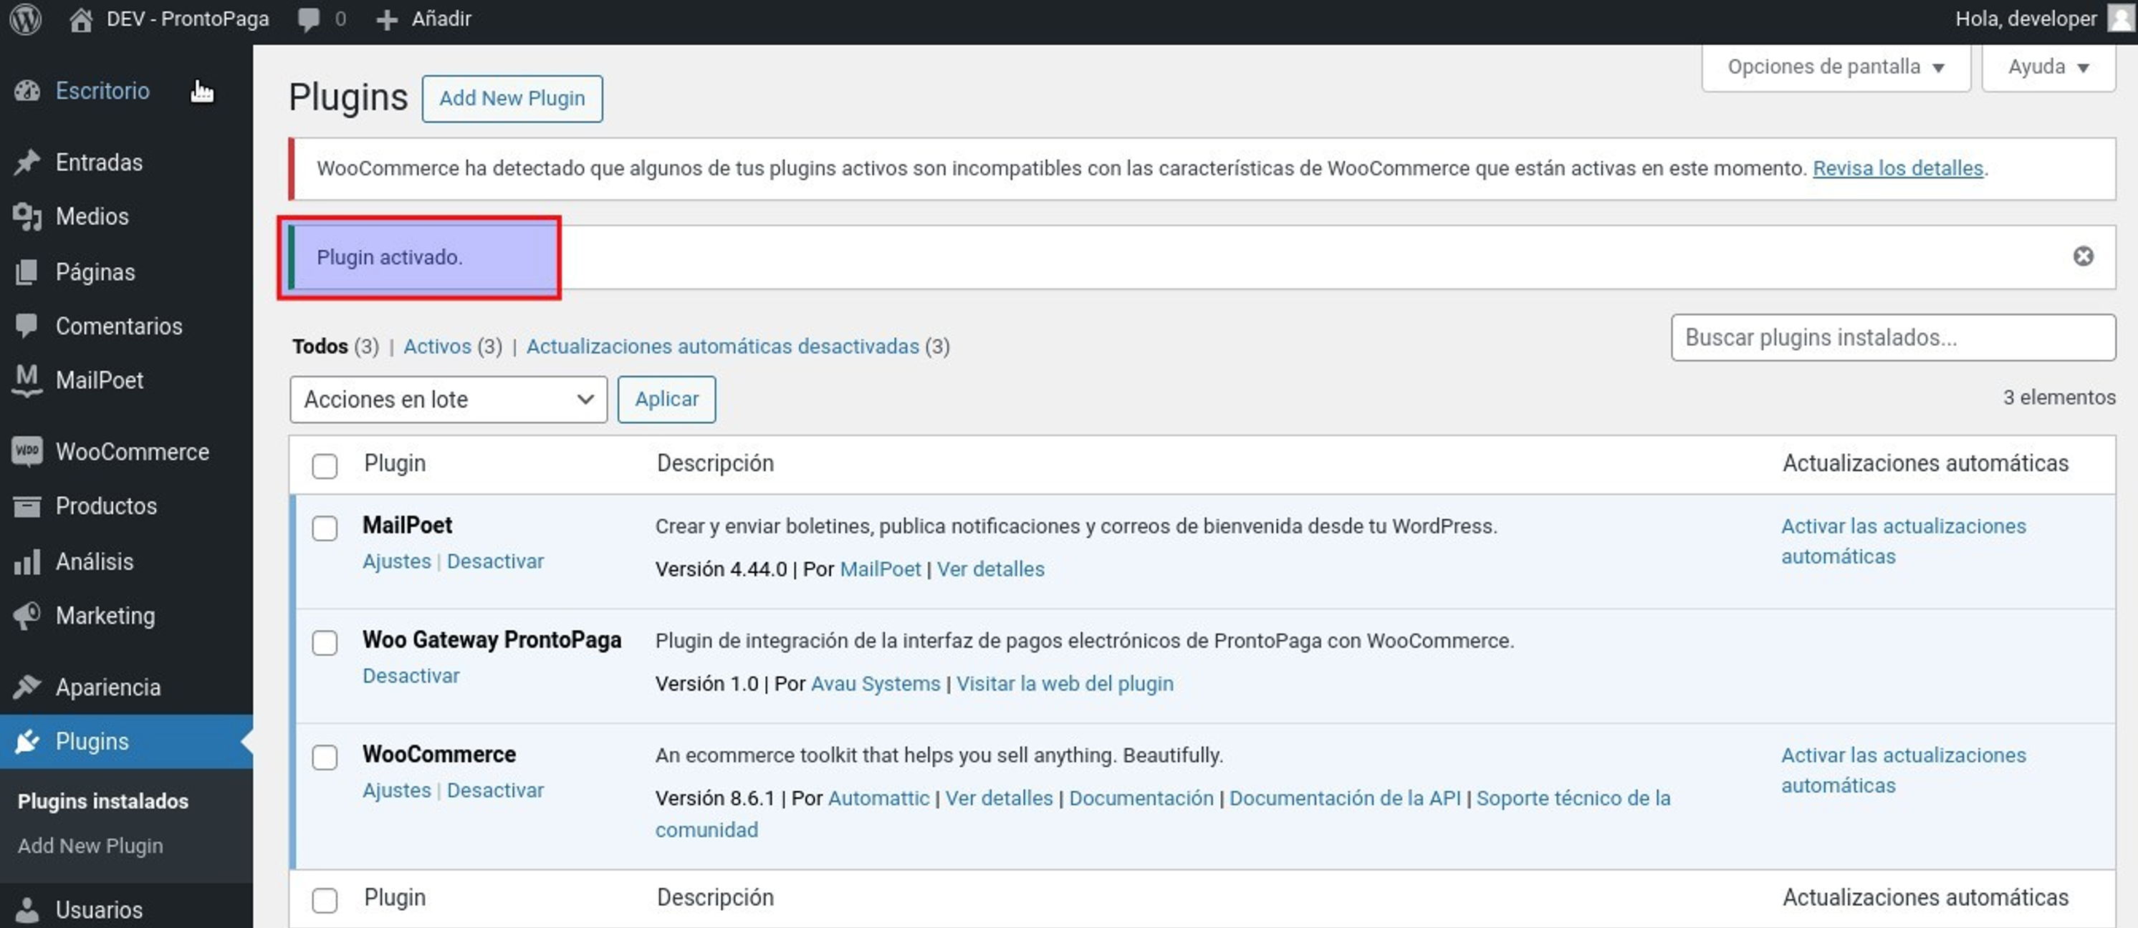Viewport: 2138px width, 928px height.
Task: Select the Woo Gateway ProntoPaga checkbox
Action: [x=325, y=643]
